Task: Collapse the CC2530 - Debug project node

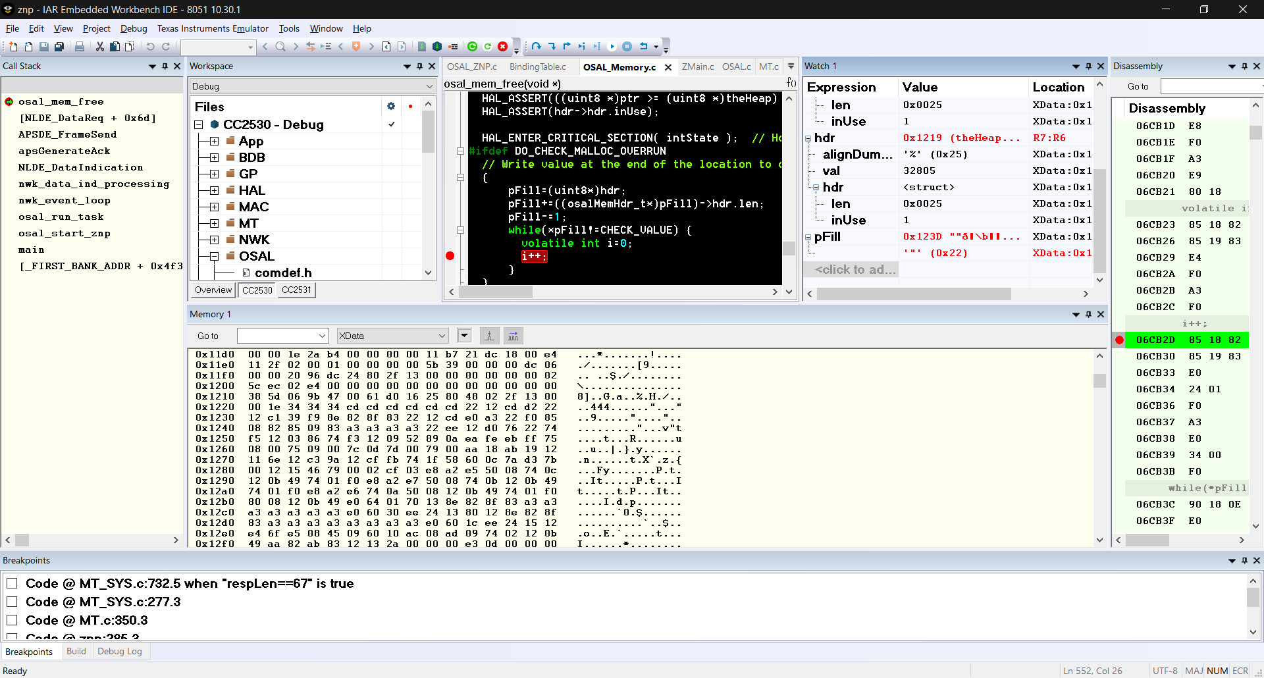Action: (198, 124)
